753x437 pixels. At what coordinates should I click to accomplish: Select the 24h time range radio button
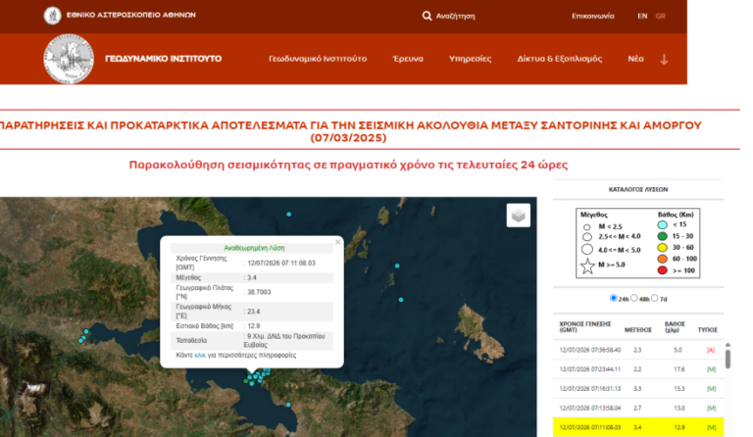point(613,298)
